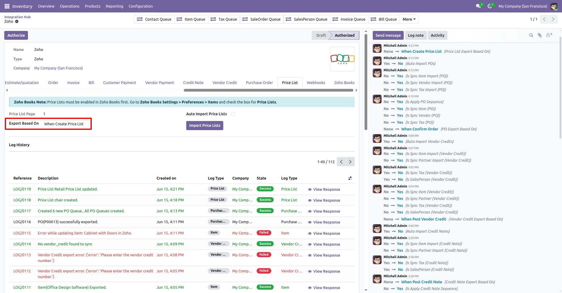Expand the More dropdown
Viewport: 562px width, 293px height.
coord(409,19)
